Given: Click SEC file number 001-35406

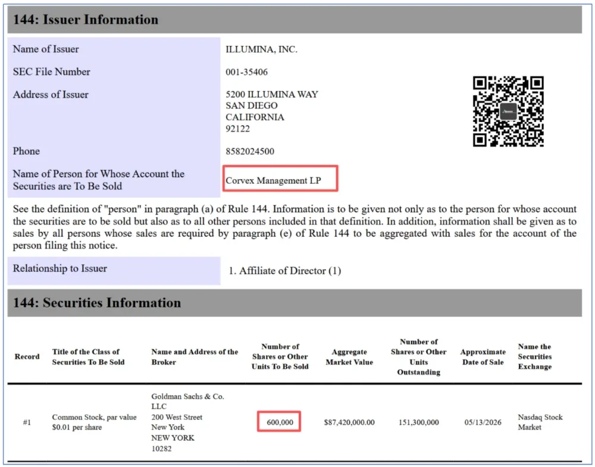Looking at the screenshot, I should (247, 72).
